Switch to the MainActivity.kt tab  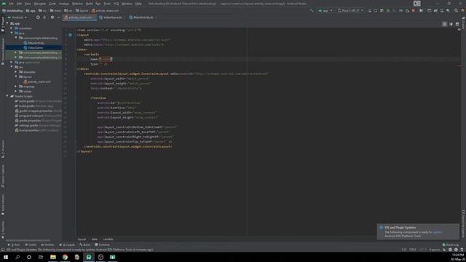pyautogui.click(x=141, y=17)
